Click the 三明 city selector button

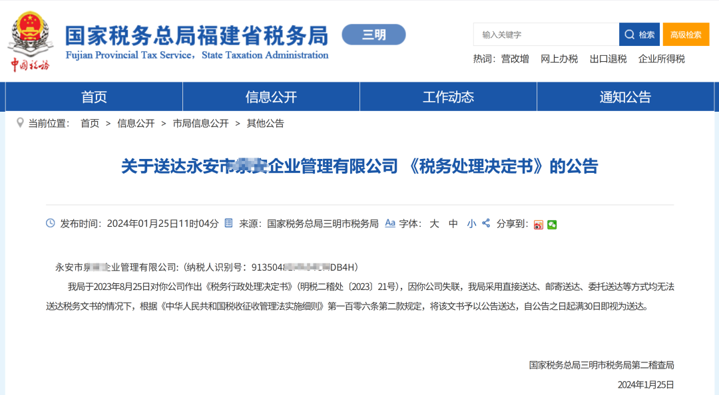pyautogui.click(x=373, y=35)
